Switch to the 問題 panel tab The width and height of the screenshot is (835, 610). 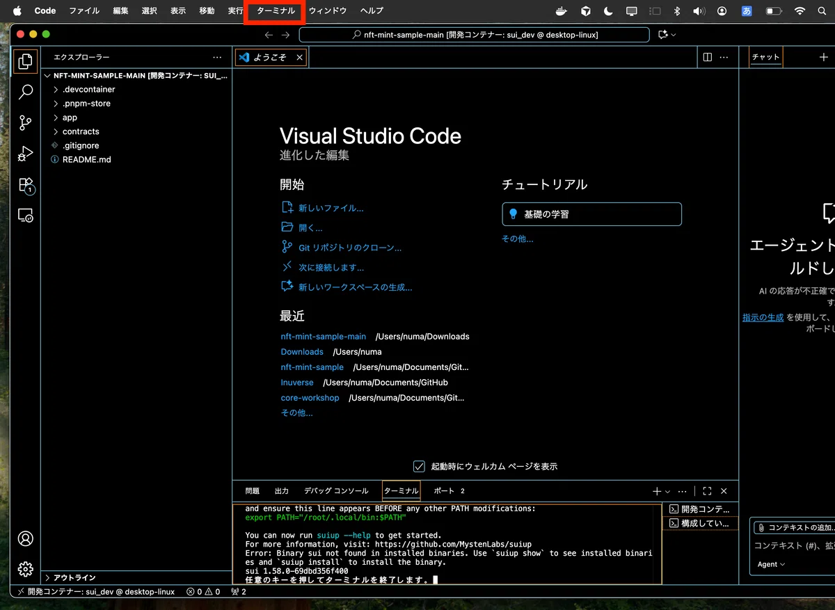(253, 491)
